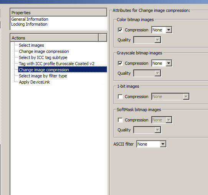
Task: Click the Actions column header
Action: pos(54,38)
